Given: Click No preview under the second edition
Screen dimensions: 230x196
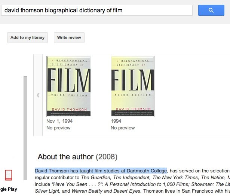Looking at the screenshot, I should (x=123, y=128).
